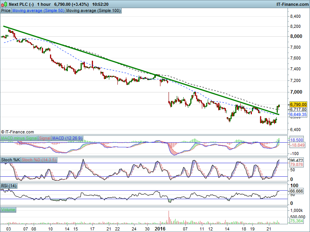Click the Stoch %K indicator label
This screenshot has height=232, width=310.
tap(10, 159)
